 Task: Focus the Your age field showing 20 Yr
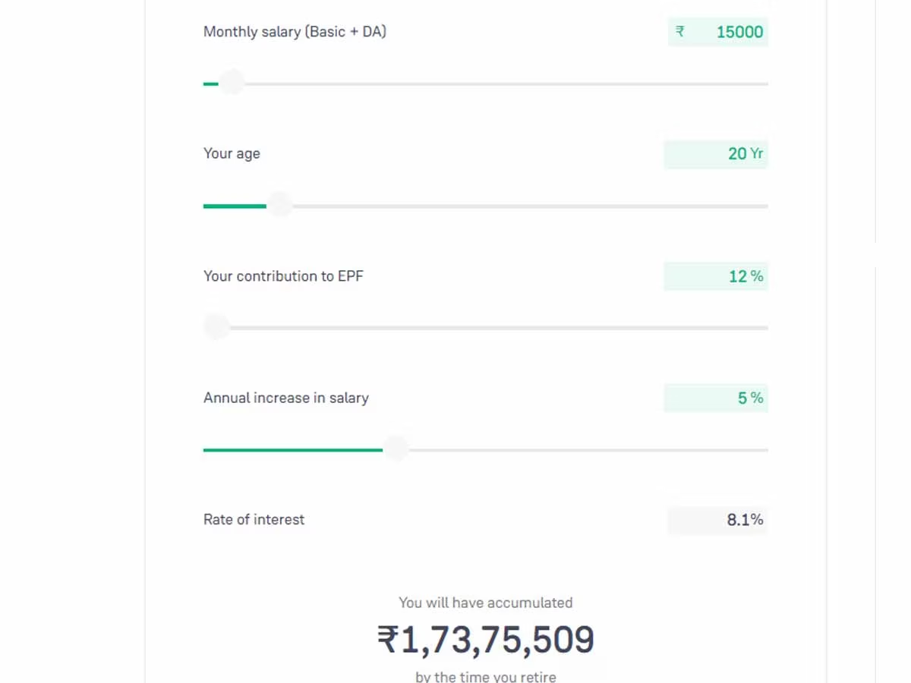716,154
